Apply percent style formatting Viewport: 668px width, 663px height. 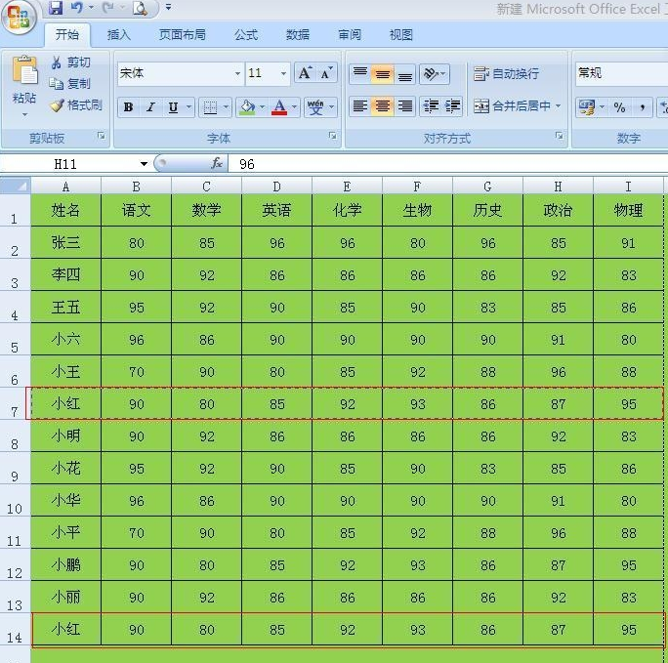tap(619, 107)
